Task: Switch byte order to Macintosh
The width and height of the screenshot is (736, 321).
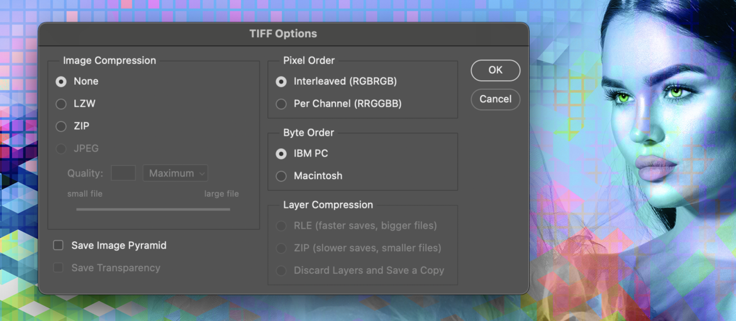Action: click(x=281, y=177)
